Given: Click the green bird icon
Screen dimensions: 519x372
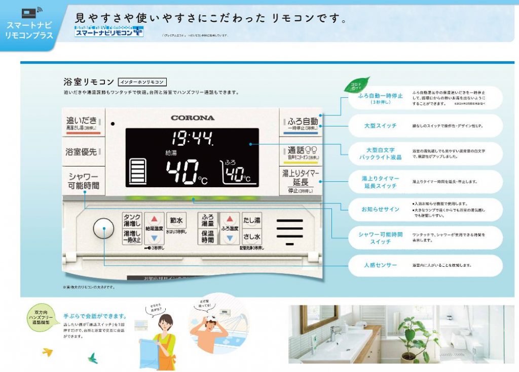Looking at the screenshot, I should pyautogui.click(x=93, y=358).
